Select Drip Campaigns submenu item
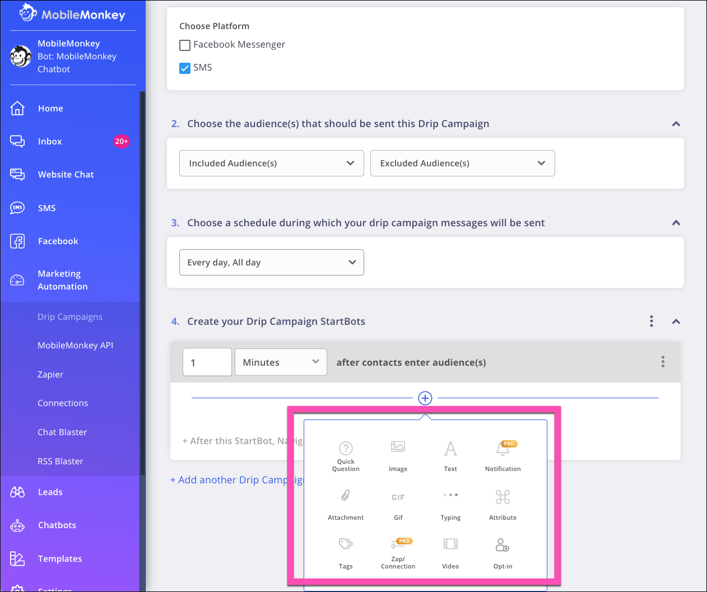The image size is (707, 592). [70, 316]
